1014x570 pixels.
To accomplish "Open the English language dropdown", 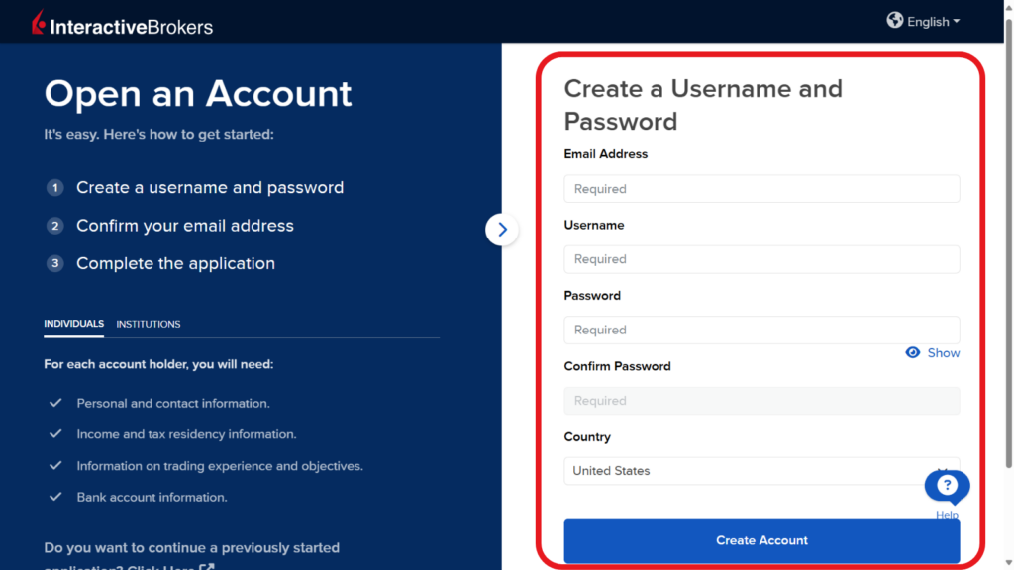I will tap(924, 20).
